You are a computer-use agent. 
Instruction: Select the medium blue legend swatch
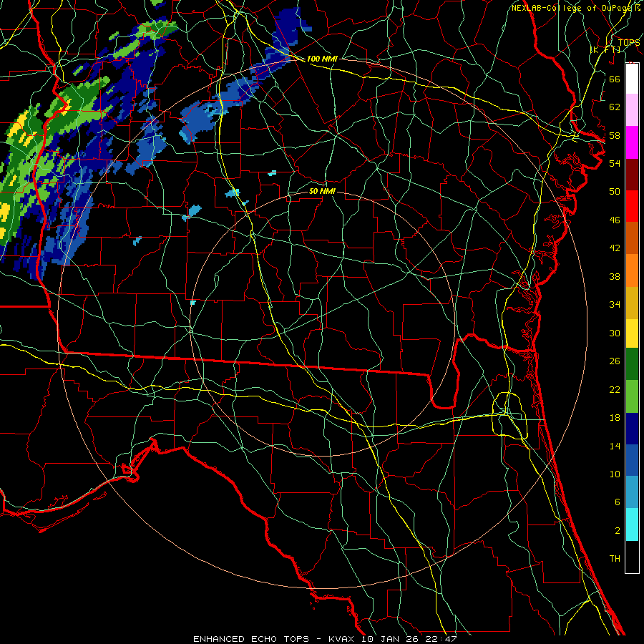tap(632, 460)
